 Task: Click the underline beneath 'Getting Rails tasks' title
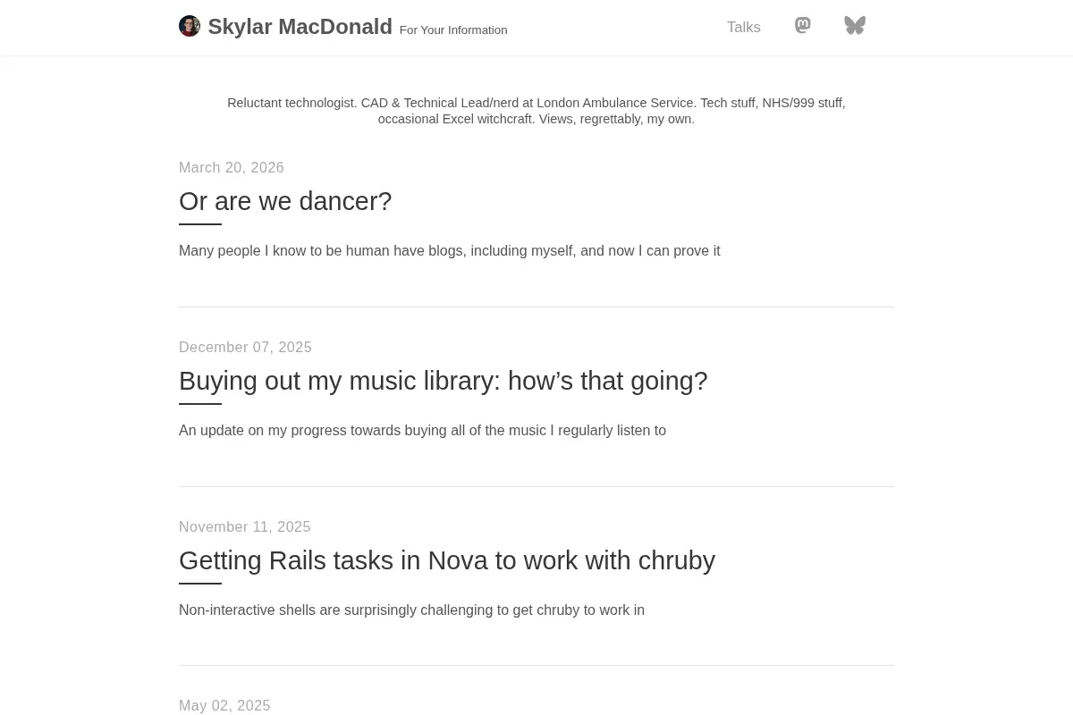[200, 584]
